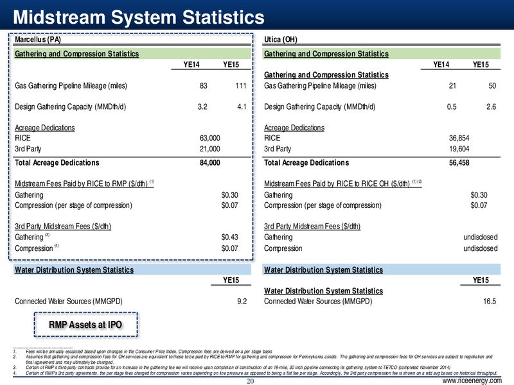Click the Utica YE14 column header
514x385 pixels.
click(x=441, y=65)
